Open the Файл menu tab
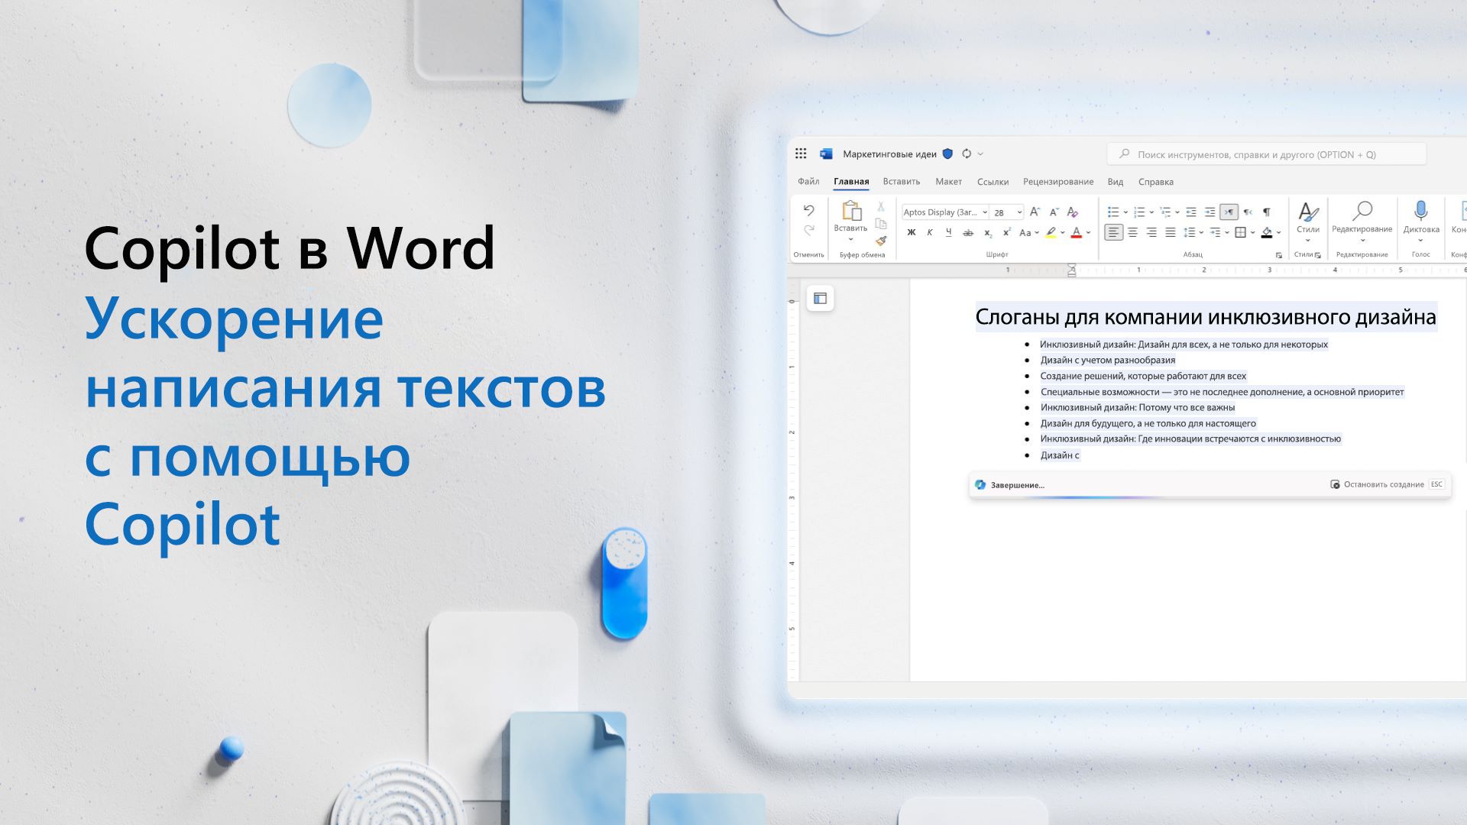Viewport: 1467px width, 825px height. point(808,182)
